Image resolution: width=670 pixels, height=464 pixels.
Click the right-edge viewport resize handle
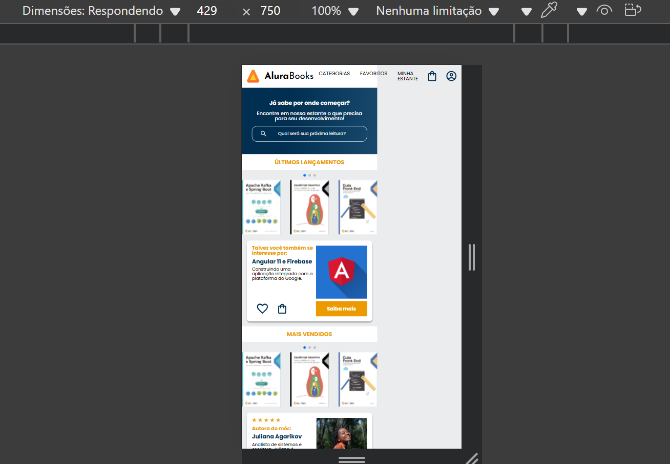coord(472,257)
